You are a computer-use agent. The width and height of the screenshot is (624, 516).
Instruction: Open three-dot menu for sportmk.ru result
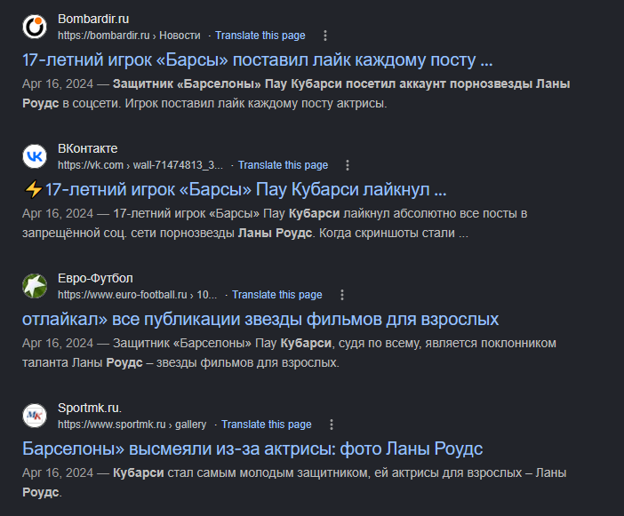tap(331, 425)
